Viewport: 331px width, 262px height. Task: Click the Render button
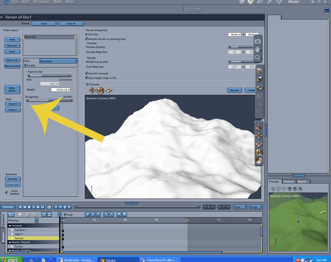tap(234, 90)
